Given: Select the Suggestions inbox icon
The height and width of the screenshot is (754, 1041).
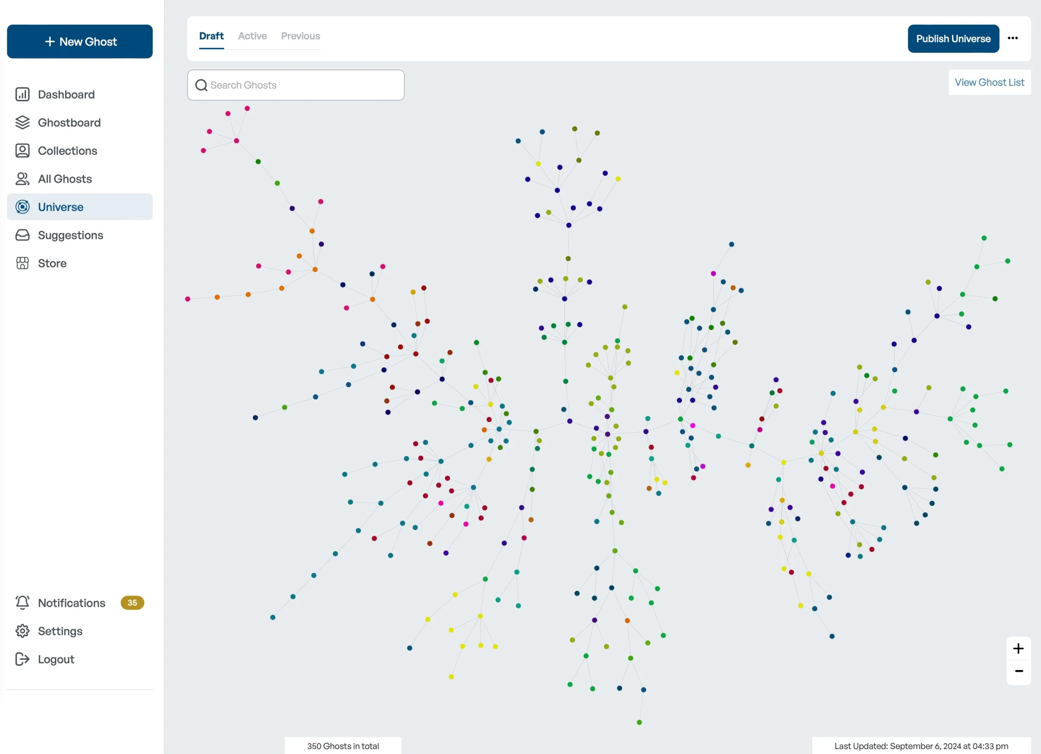Looking at the screenshot, I should point(23,235).
